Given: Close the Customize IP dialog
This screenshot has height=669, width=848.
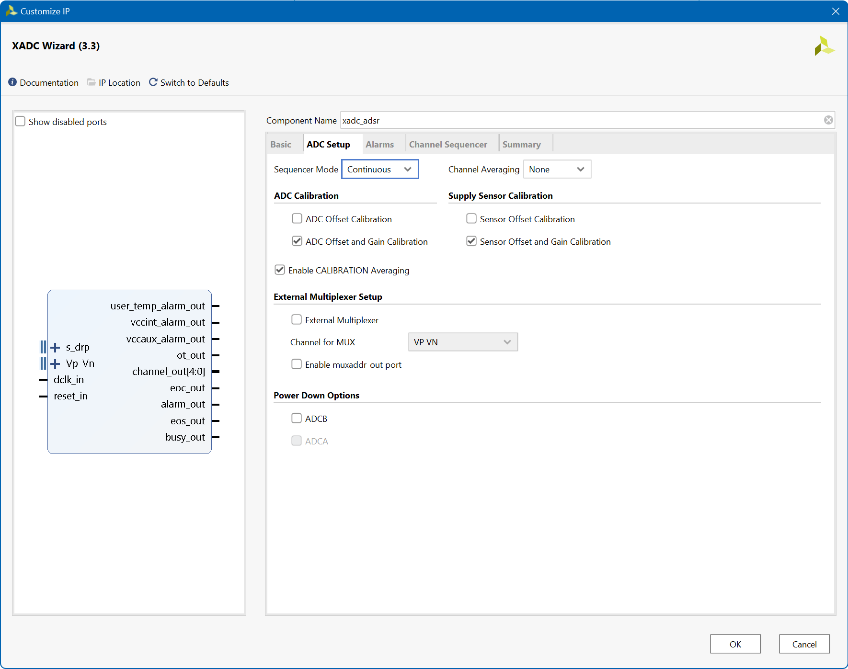Looking at the screenshot, I should click(x=836, y=11).
